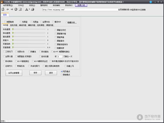Screen dimensions: 164x123
Task: Click the blue round icon in the title bar
Action: tap(151, 2)
